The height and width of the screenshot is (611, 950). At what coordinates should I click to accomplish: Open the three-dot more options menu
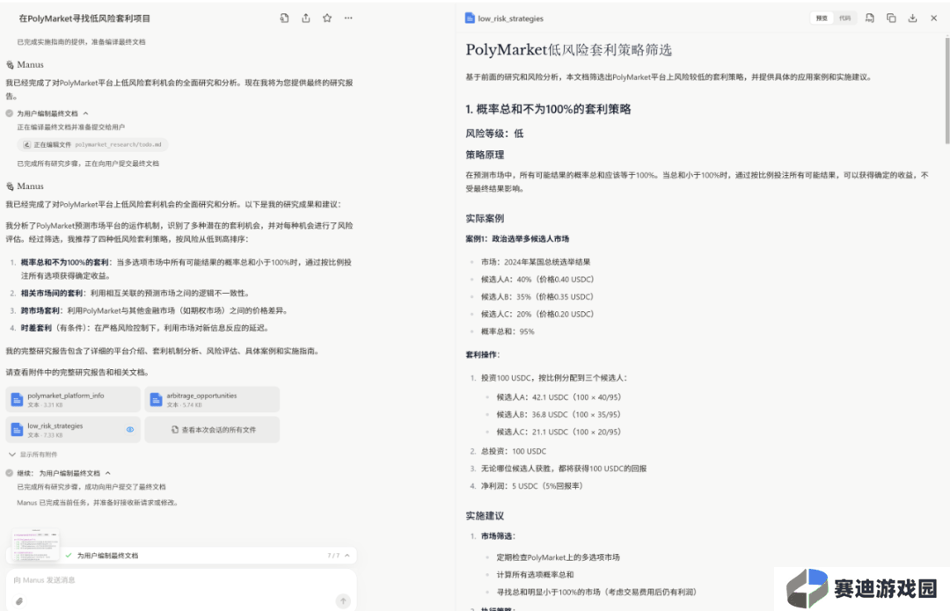tap(348, 18)
